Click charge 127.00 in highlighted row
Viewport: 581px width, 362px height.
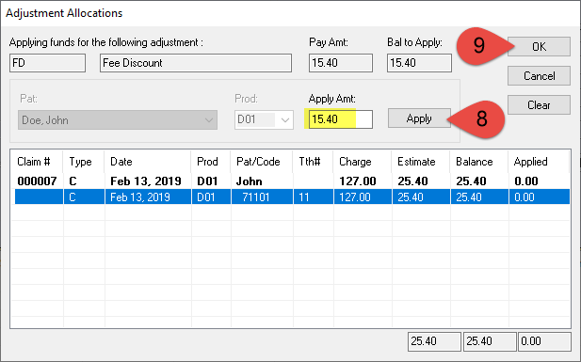tap(355, 197)
